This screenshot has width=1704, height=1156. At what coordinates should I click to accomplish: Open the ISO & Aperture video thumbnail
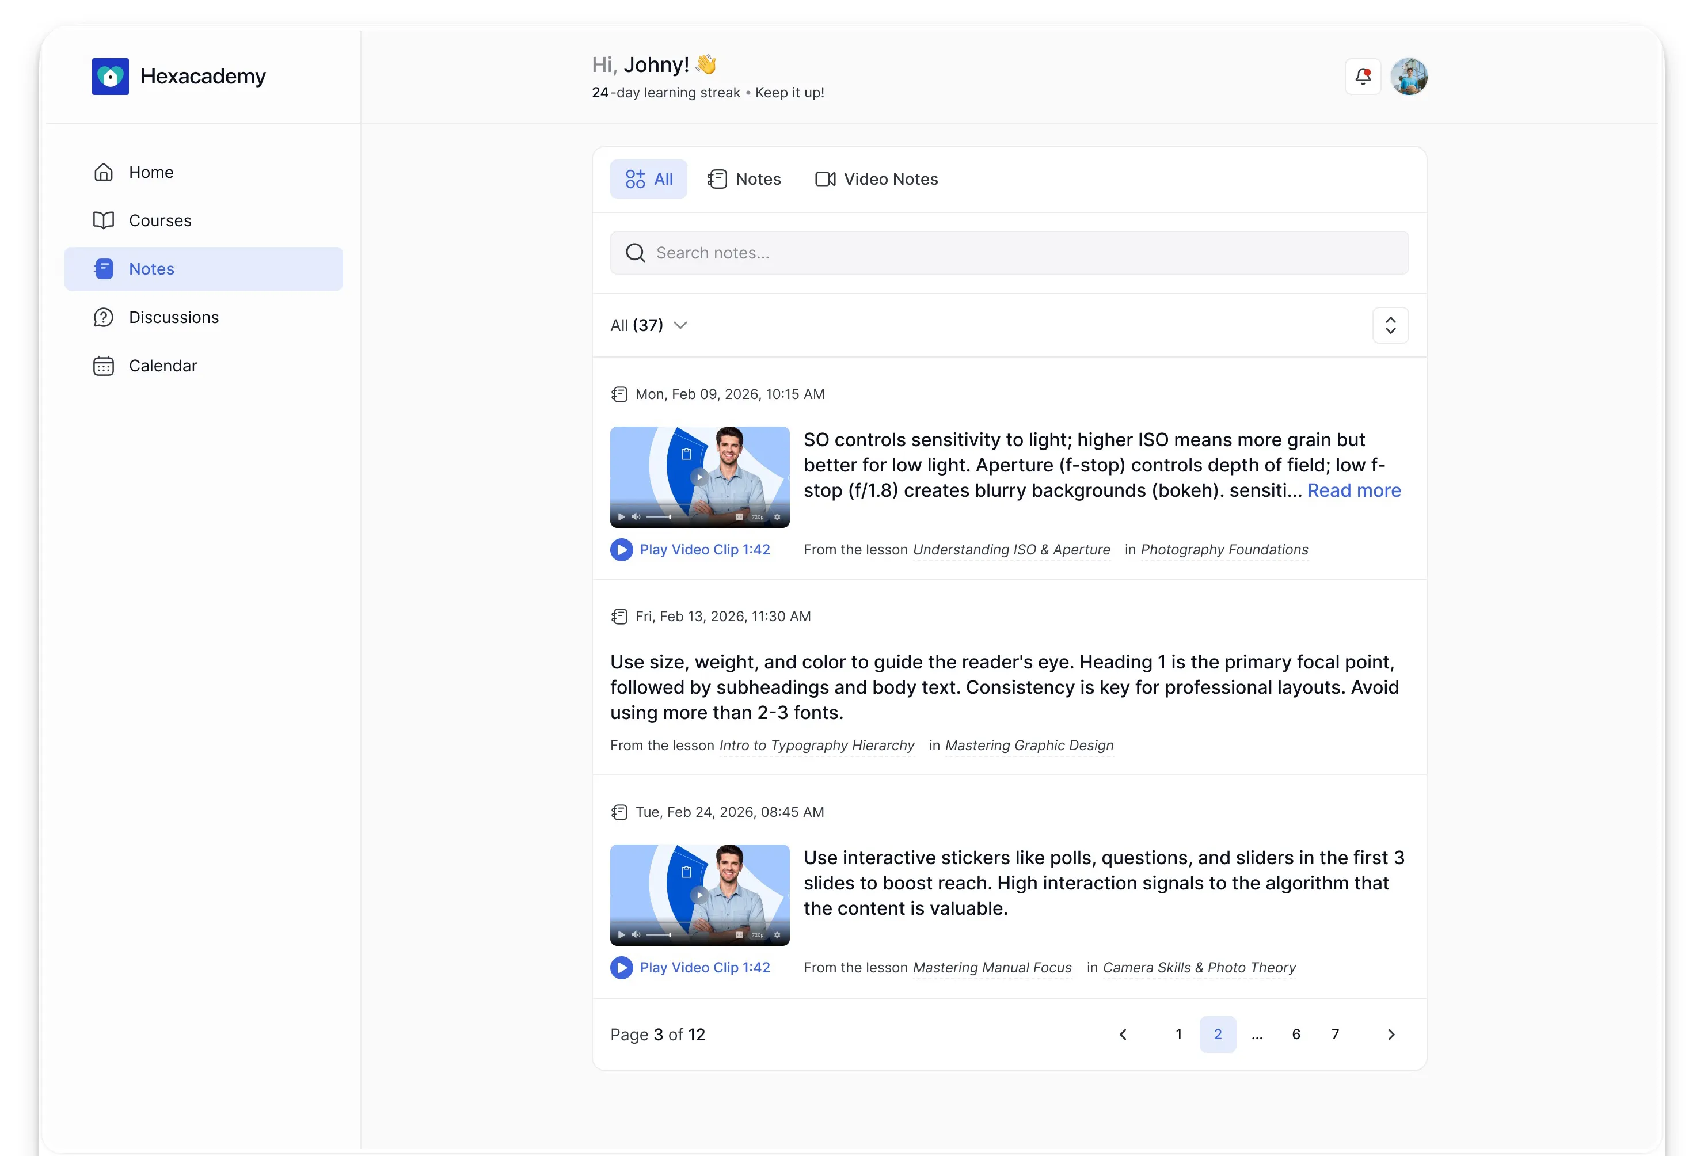pyautogui.click(x=700, y=477)
